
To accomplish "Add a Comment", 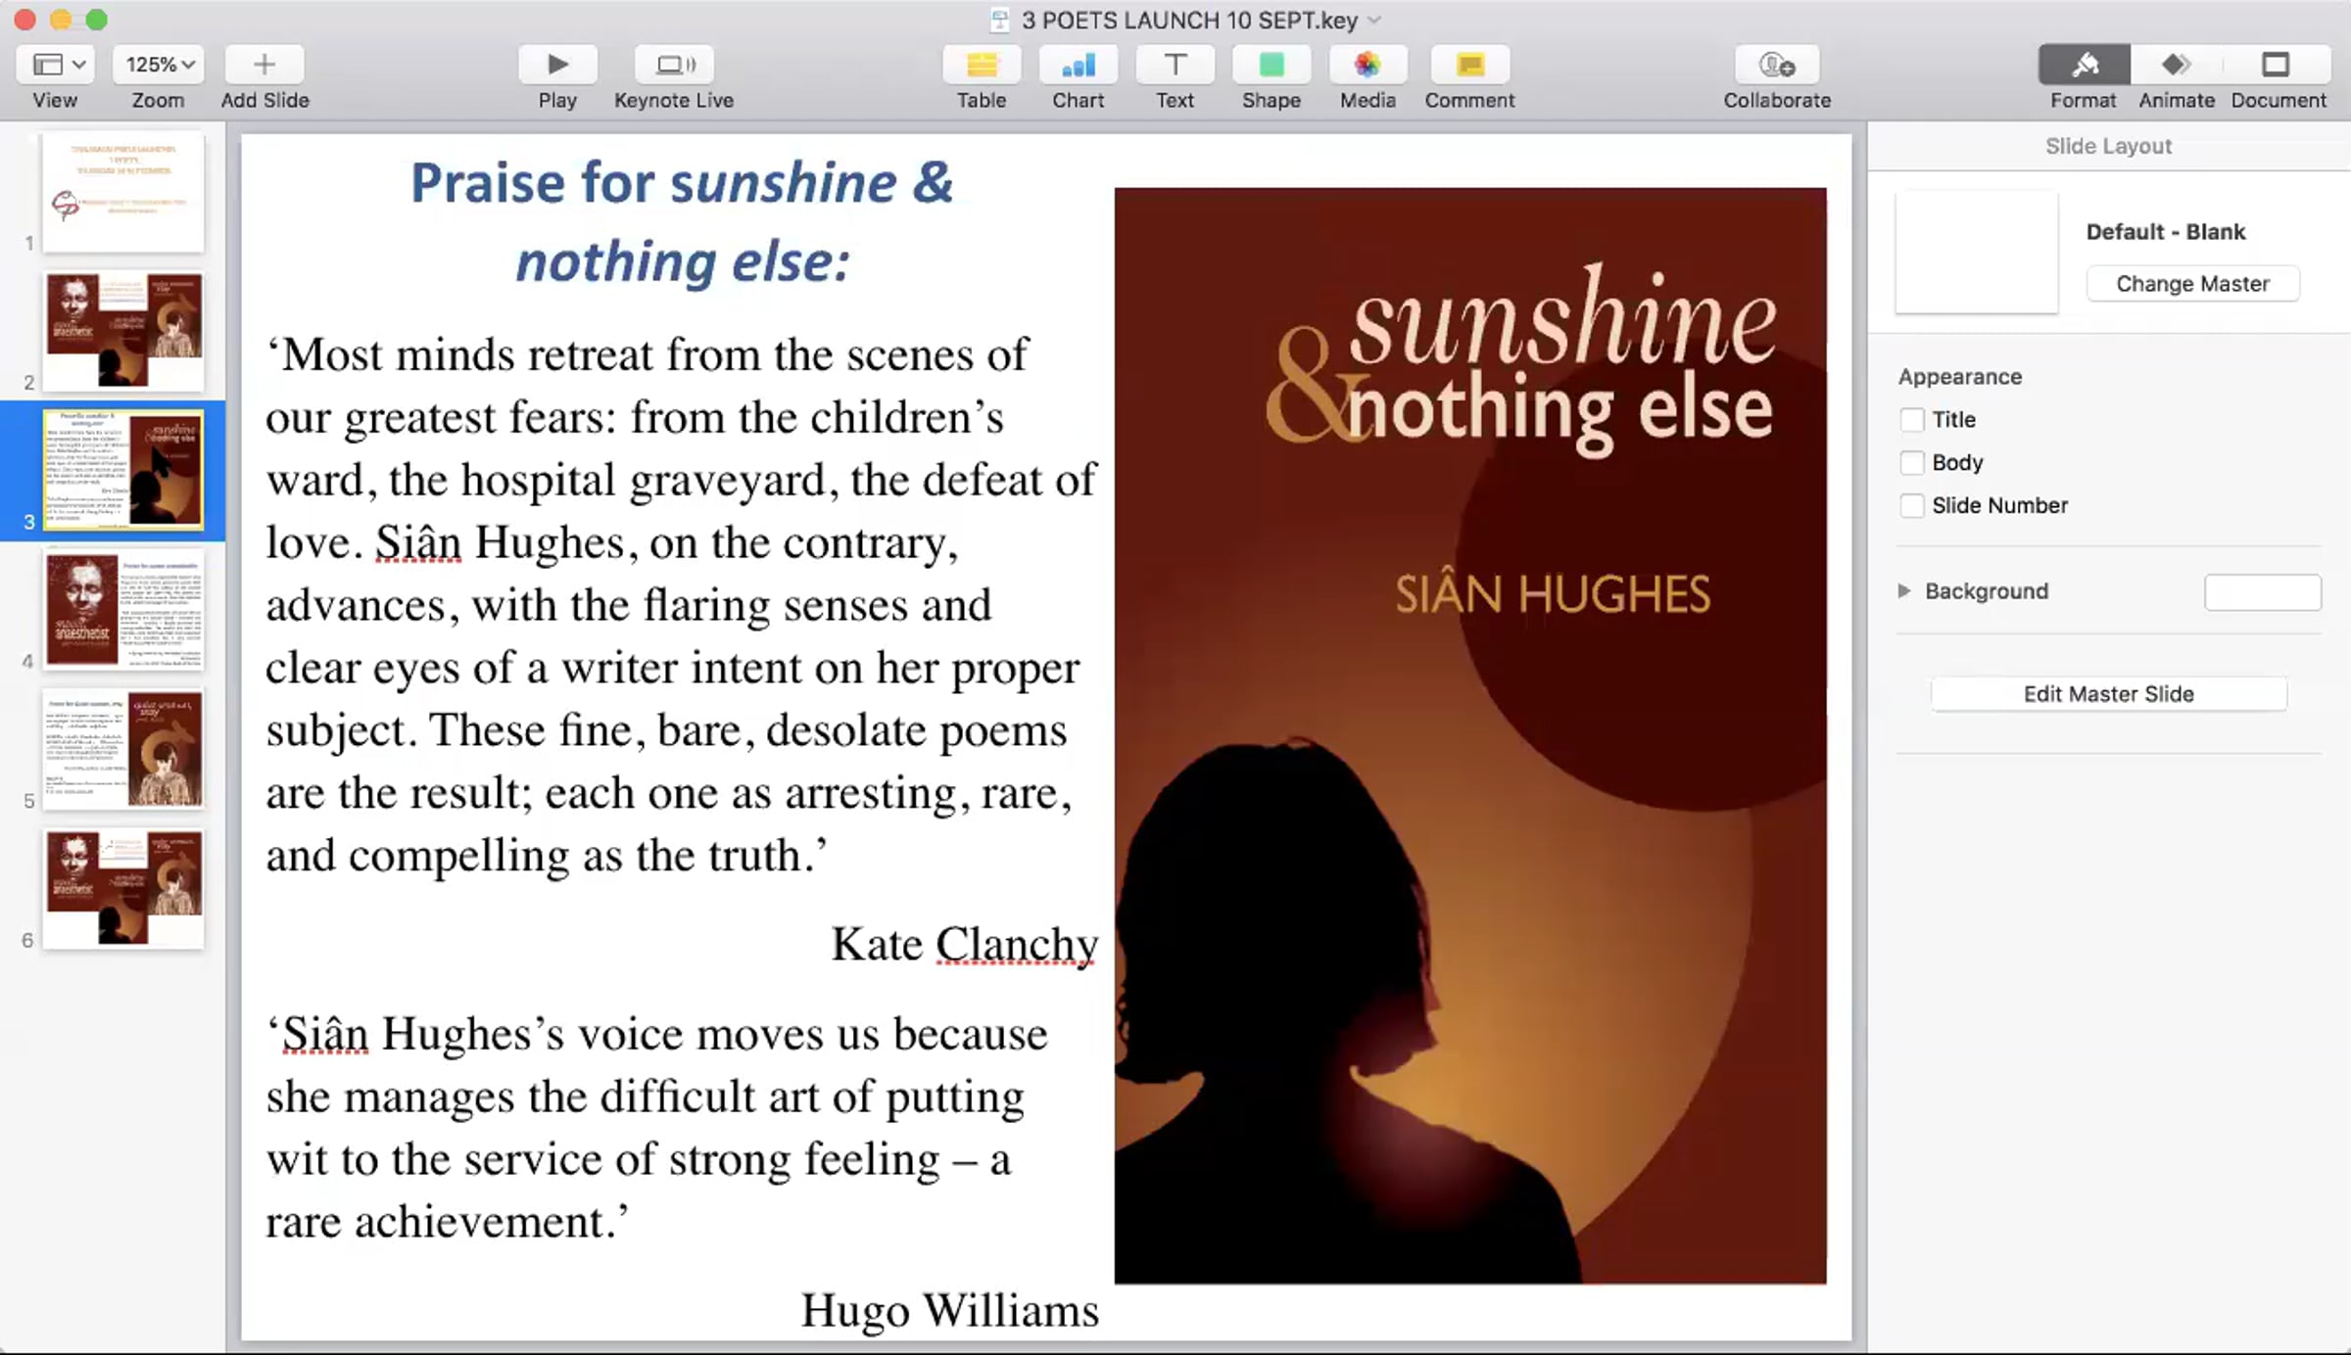I will (x=1469, y=65).
